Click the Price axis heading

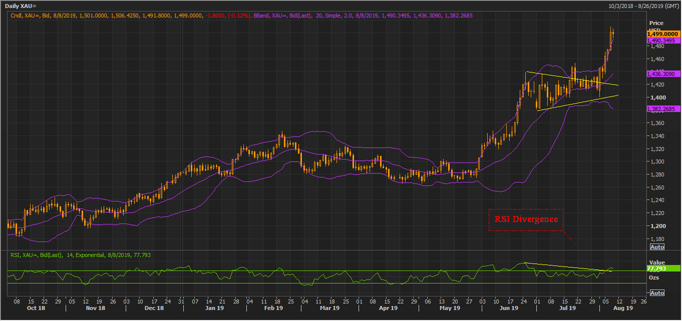pyautogui.click(x=656, y=23)
